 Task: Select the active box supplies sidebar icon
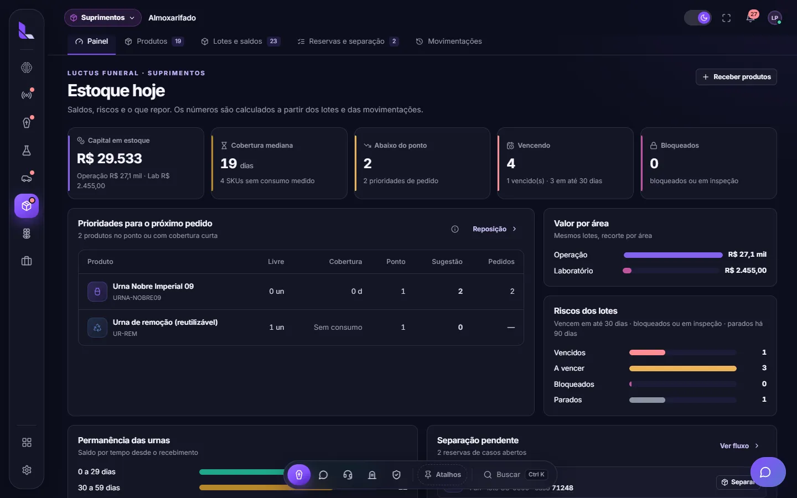tap(27, 206)
